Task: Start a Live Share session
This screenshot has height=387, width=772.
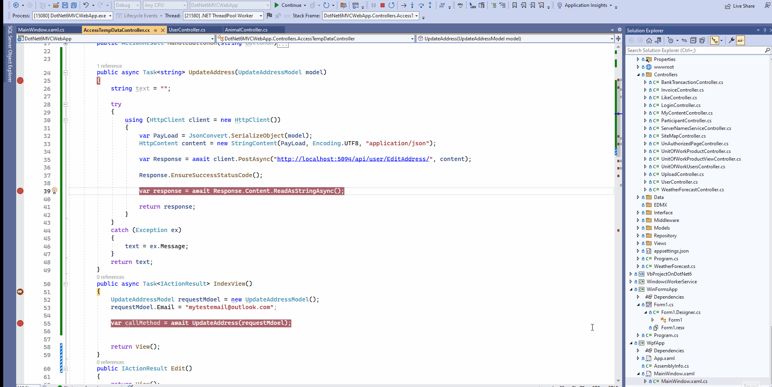Action: pos(740,6)
